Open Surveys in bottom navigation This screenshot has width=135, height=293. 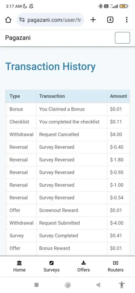(x=52, y=266)
